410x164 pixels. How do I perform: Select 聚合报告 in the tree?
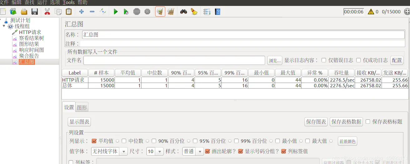29,56
